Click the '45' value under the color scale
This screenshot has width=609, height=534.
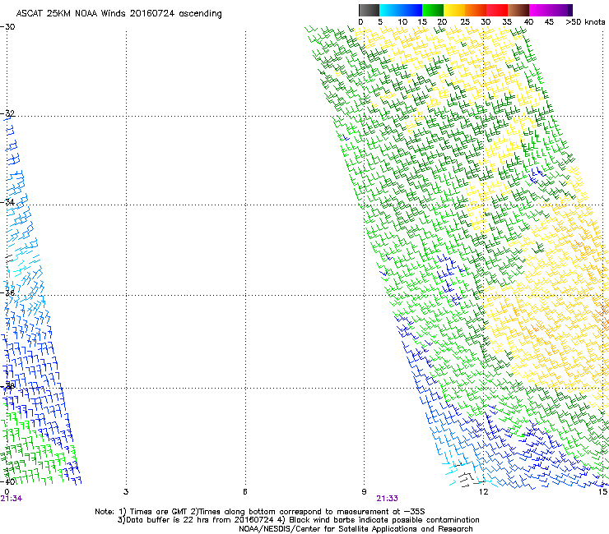pos(549,22)
